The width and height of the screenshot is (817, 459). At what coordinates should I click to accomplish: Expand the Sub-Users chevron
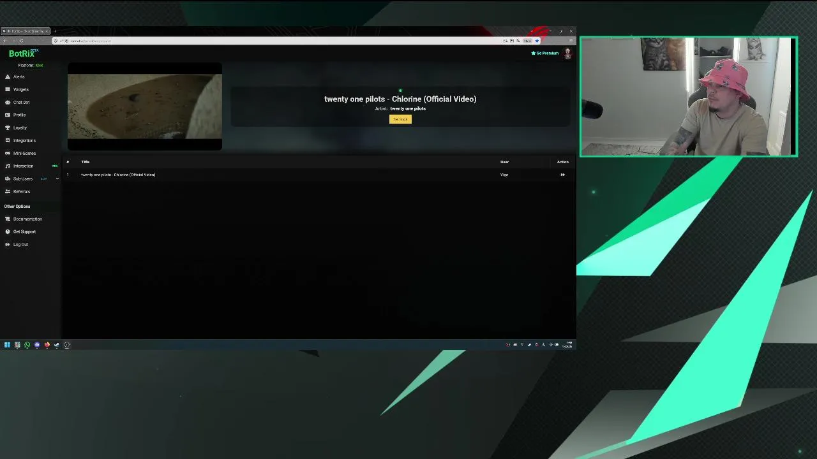tap(57, 178)
